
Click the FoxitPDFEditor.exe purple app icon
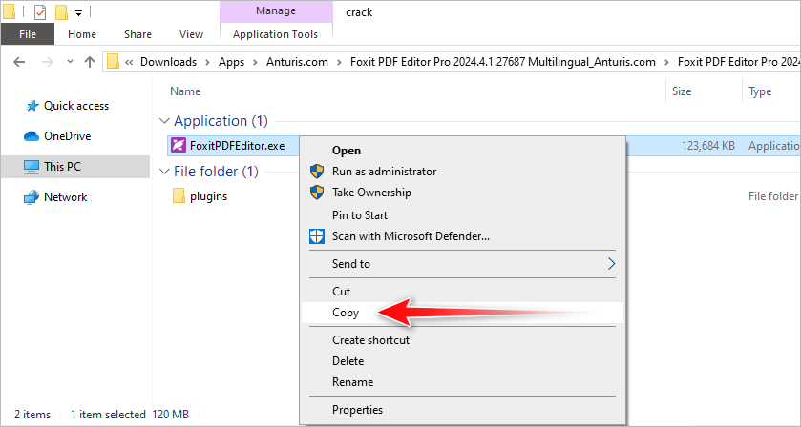(x=179, y=146)
